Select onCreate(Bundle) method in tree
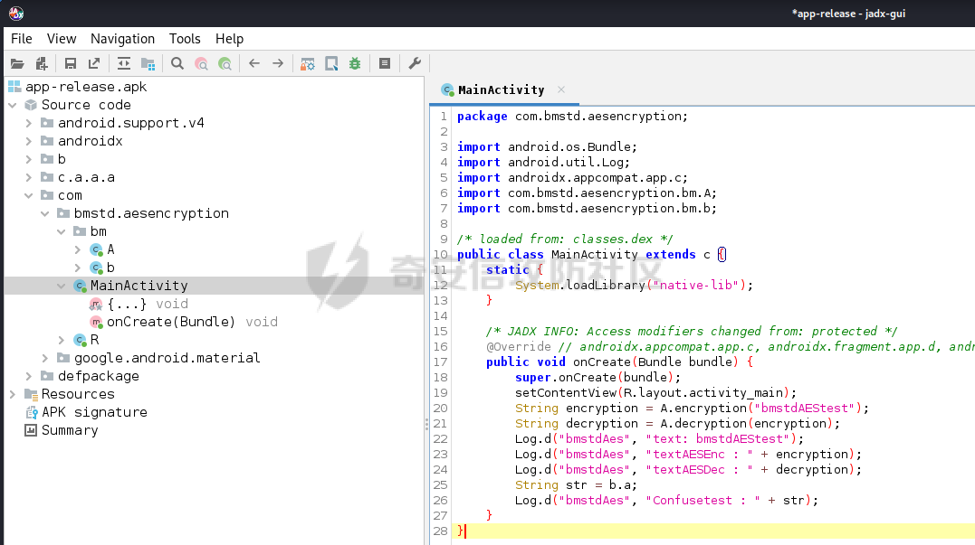Screen dimensions: 975x545 pyautogui.click(x=170, y=322)
